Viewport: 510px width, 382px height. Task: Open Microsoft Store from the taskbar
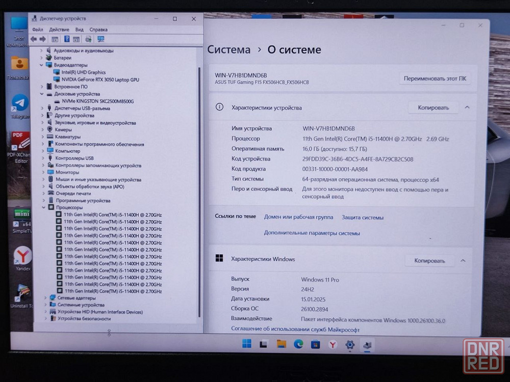315,344
